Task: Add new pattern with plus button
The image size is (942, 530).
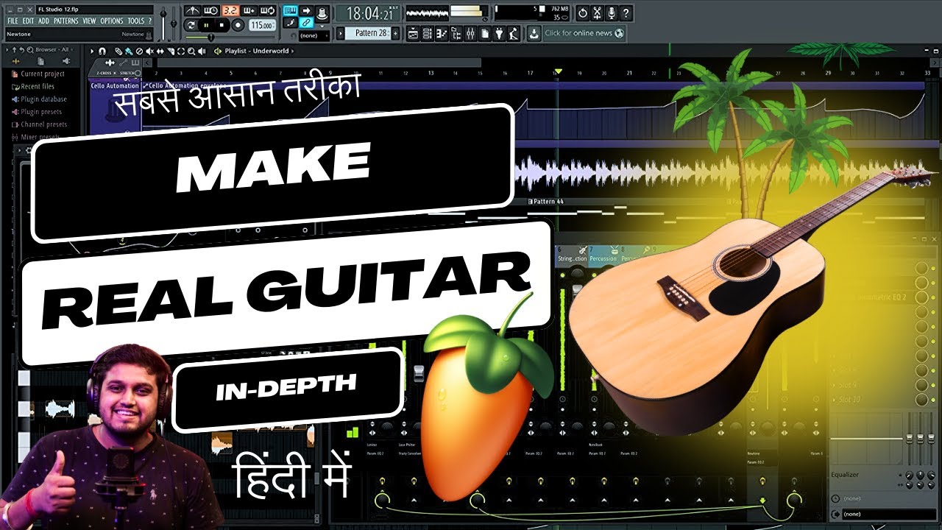Action: coord(395,33)
